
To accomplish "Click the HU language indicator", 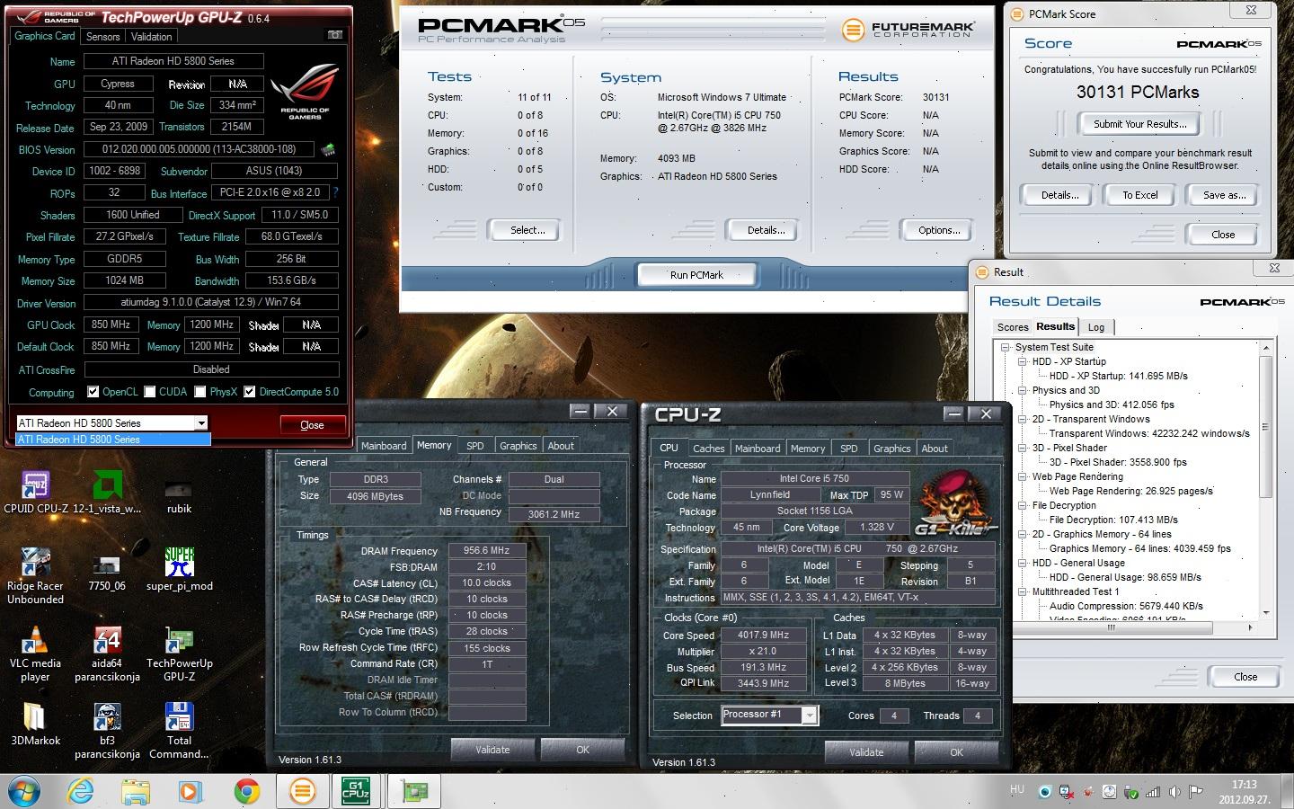I will point(1016,789).
